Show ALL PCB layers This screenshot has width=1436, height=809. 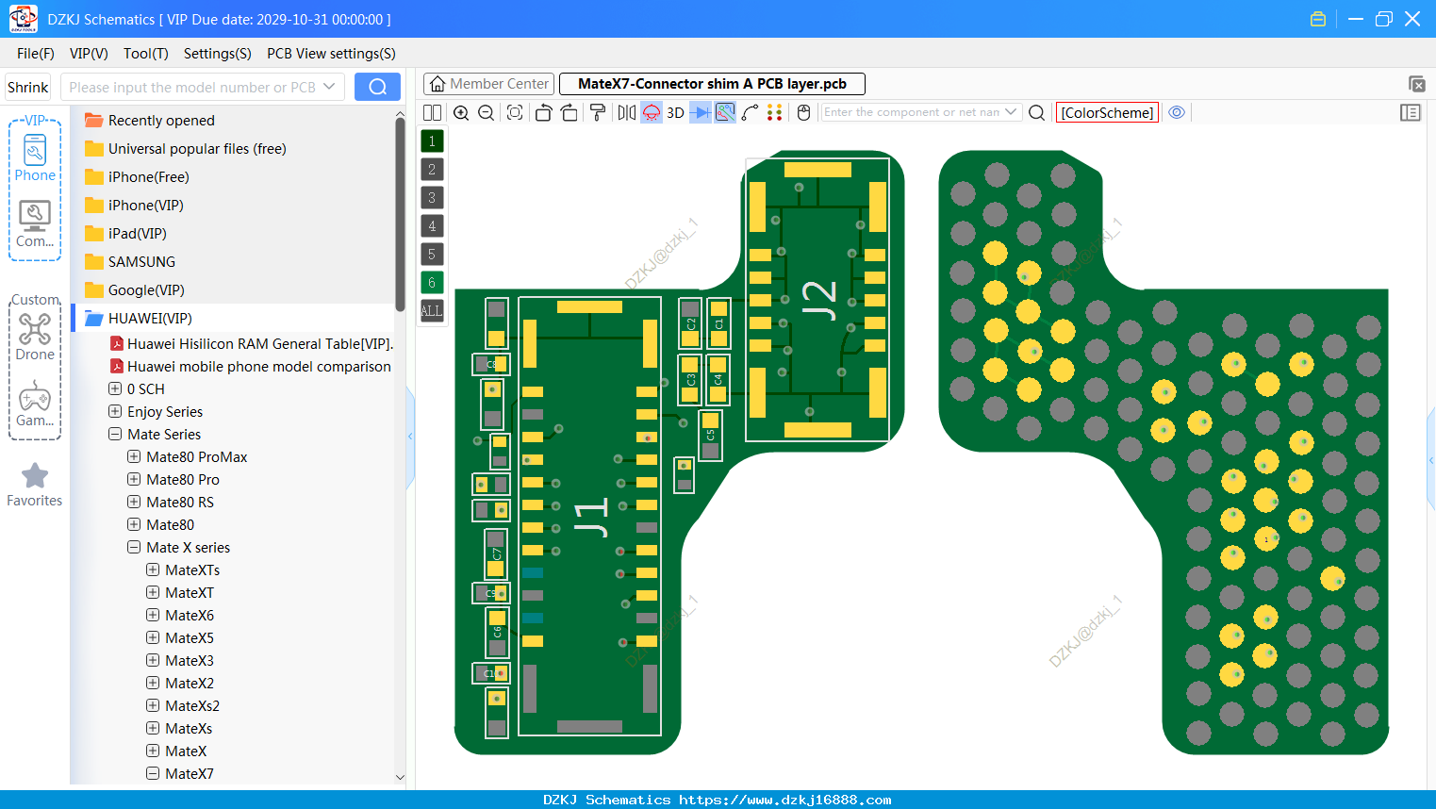click(x=432, y=311)
